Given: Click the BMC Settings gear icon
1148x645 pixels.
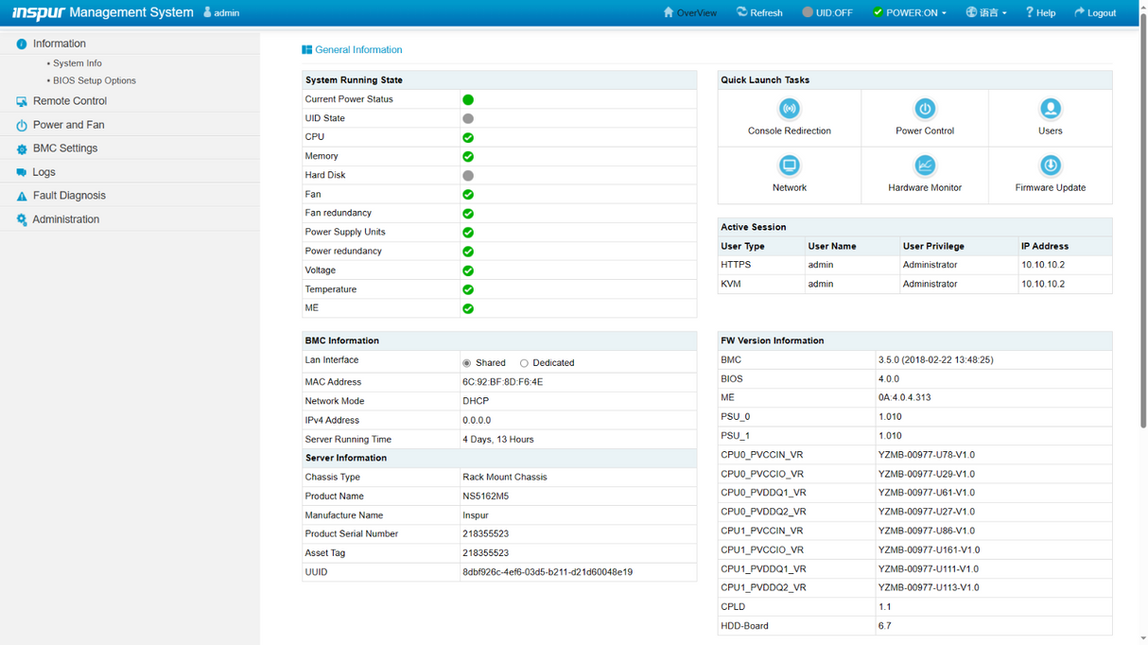Looking at the screenshot, I should 22,148.
